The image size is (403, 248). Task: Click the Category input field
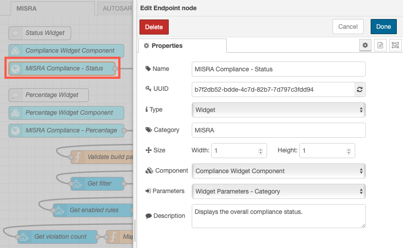[279, 130]
